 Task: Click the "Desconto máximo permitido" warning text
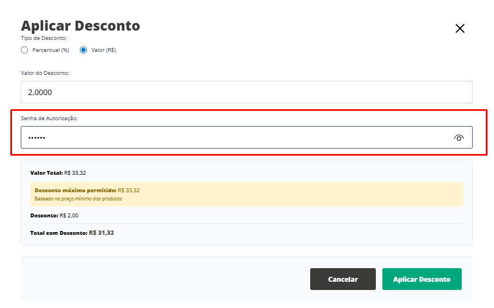75,191
